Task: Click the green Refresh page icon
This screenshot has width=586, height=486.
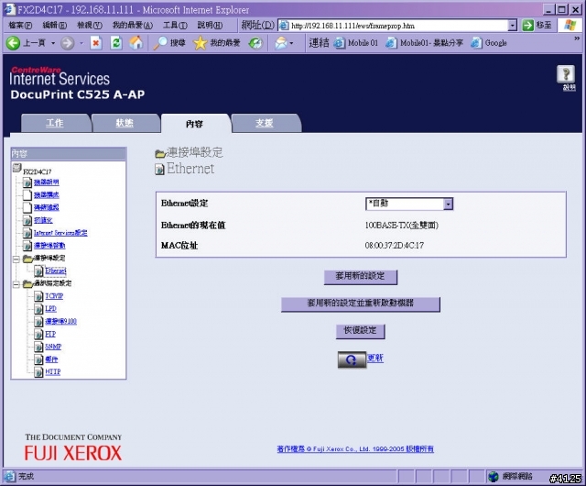Action: pyautogui.click(x=116, y=43)
